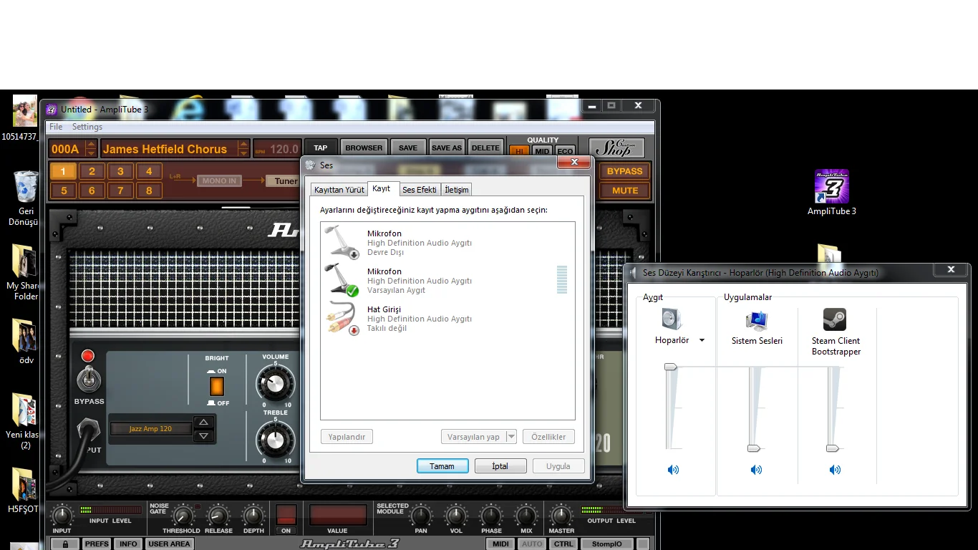Image resolution: width=978 pixels, height=550 pixels.
Task: Click the İptal button
Action: click(500, 466)
